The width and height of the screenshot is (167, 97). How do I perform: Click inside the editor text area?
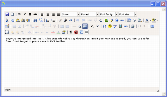(81, 61)
